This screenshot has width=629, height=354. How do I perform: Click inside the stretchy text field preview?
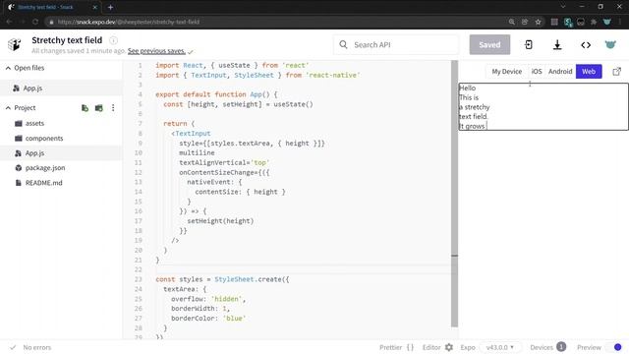click(x=543, y=107)
